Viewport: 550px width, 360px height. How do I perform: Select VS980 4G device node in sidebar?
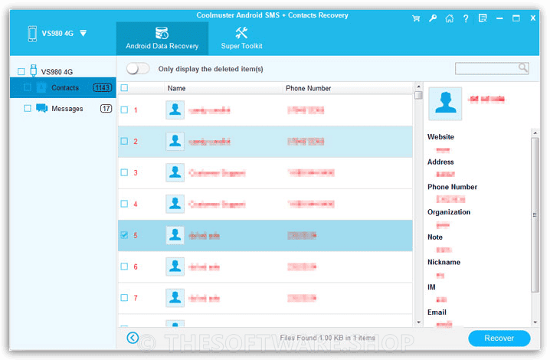click(57, 72)
